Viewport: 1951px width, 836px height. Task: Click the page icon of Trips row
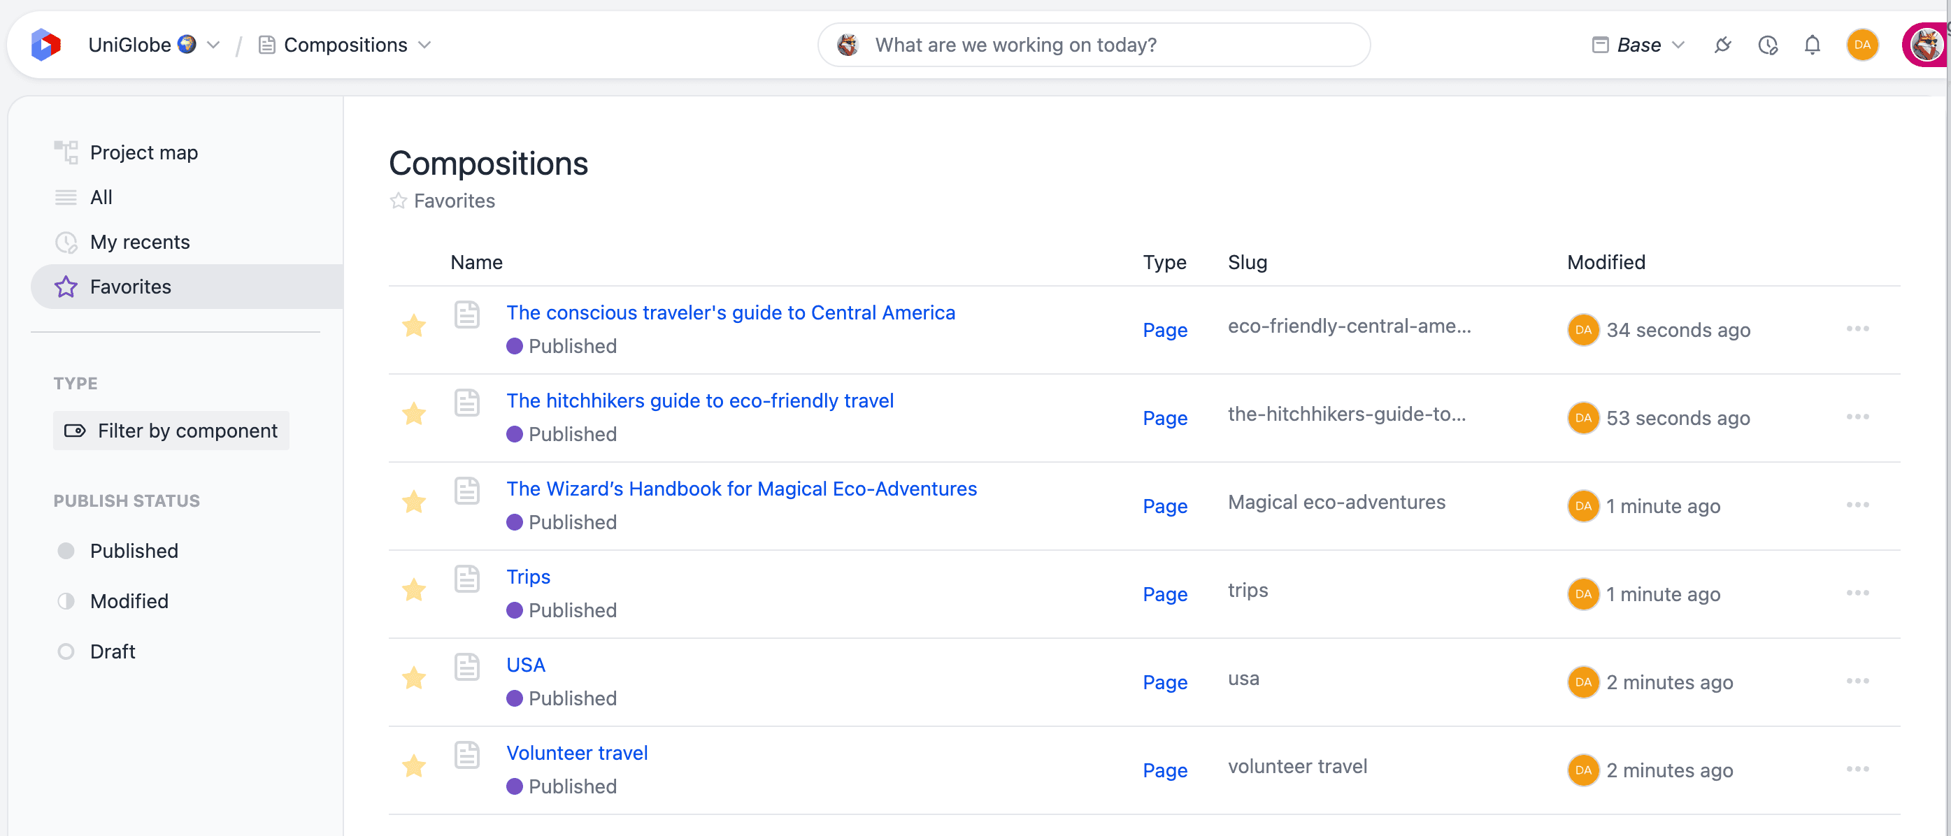[466, 579]
